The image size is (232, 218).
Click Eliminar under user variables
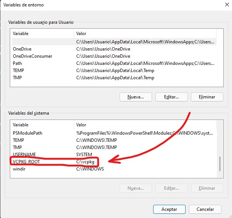(x=207, y=97)
